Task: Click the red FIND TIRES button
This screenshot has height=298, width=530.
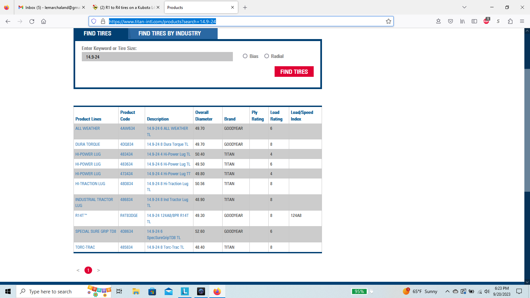Action: 294,72
